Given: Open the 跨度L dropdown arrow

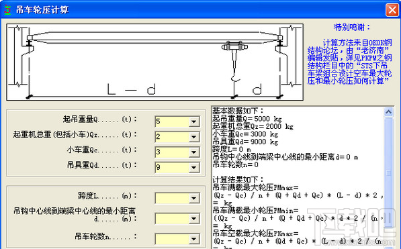Looking at the screenshot, I should [x=194, y=198].
